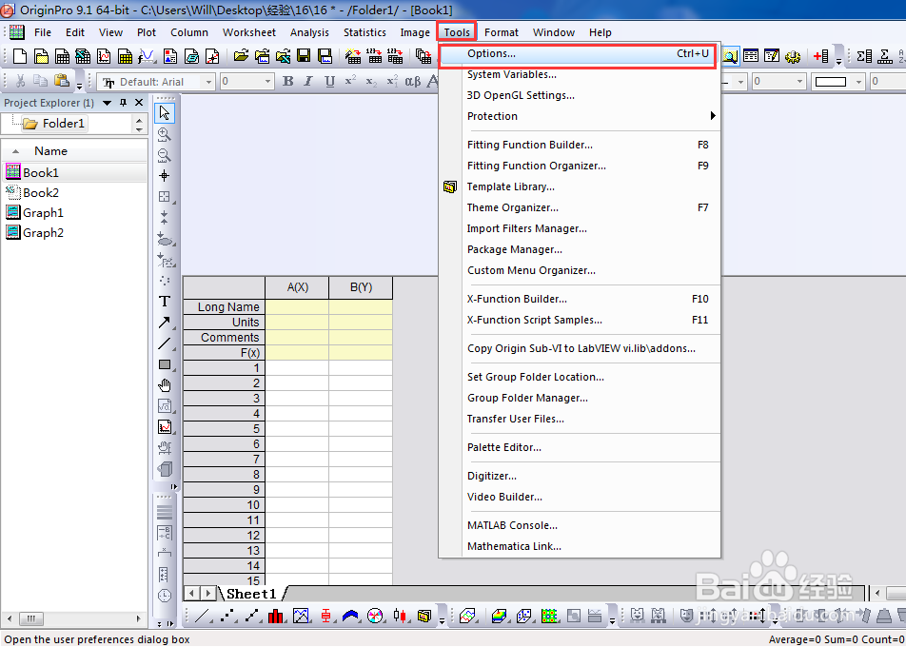Select Book1 in Project Explorer
This screenshot has width=906, height=647.
click(40, 173)
